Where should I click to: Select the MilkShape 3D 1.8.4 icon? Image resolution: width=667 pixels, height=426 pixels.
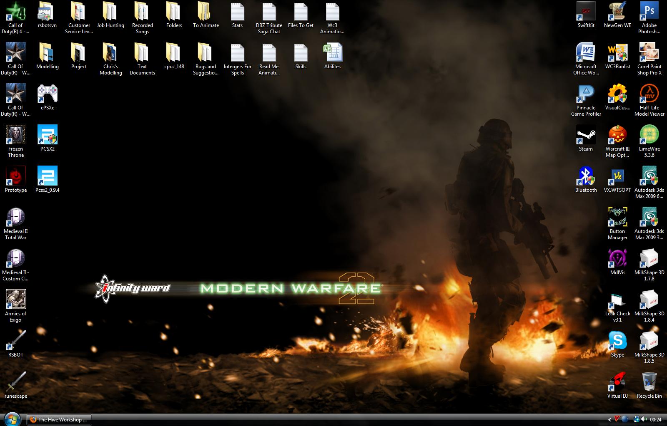point(649,306)
